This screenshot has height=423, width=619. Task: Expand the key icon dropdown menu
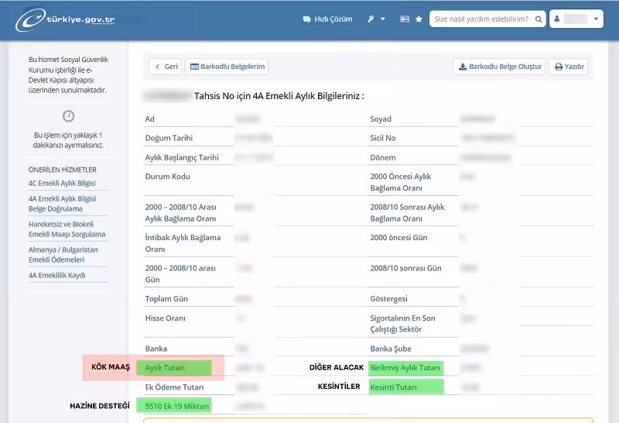(x=378, y=19)
